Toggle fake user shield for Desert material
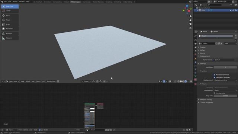This screenshot has height=134, width=238. point(216,44)
